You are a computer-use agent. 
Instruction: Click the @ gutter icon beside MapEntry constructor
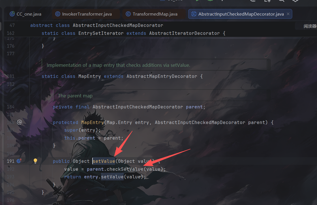coord(20,122)
